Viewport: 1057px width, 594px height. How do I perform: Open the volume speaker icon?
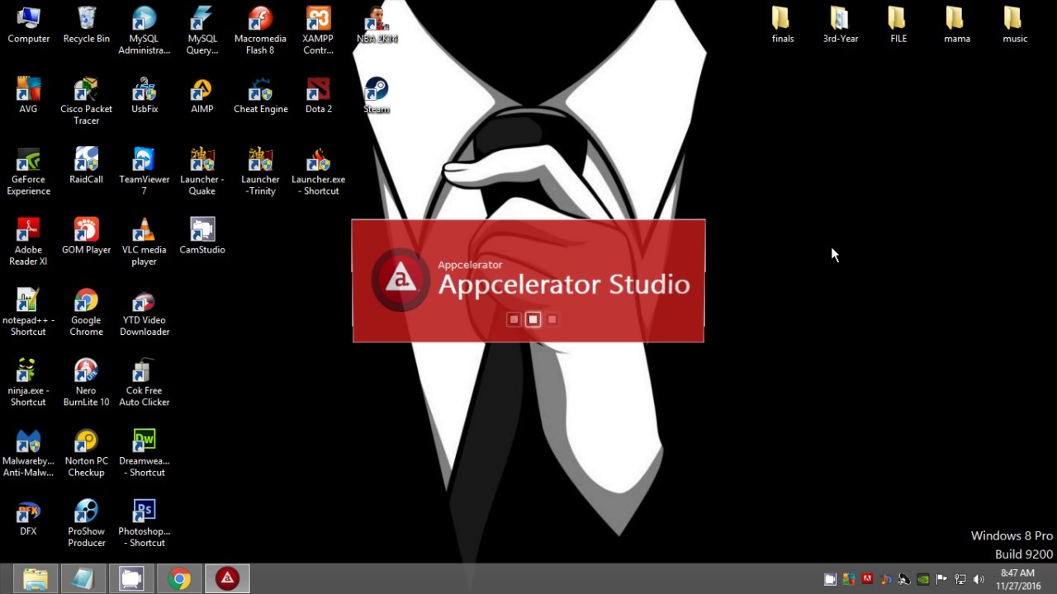979,579
